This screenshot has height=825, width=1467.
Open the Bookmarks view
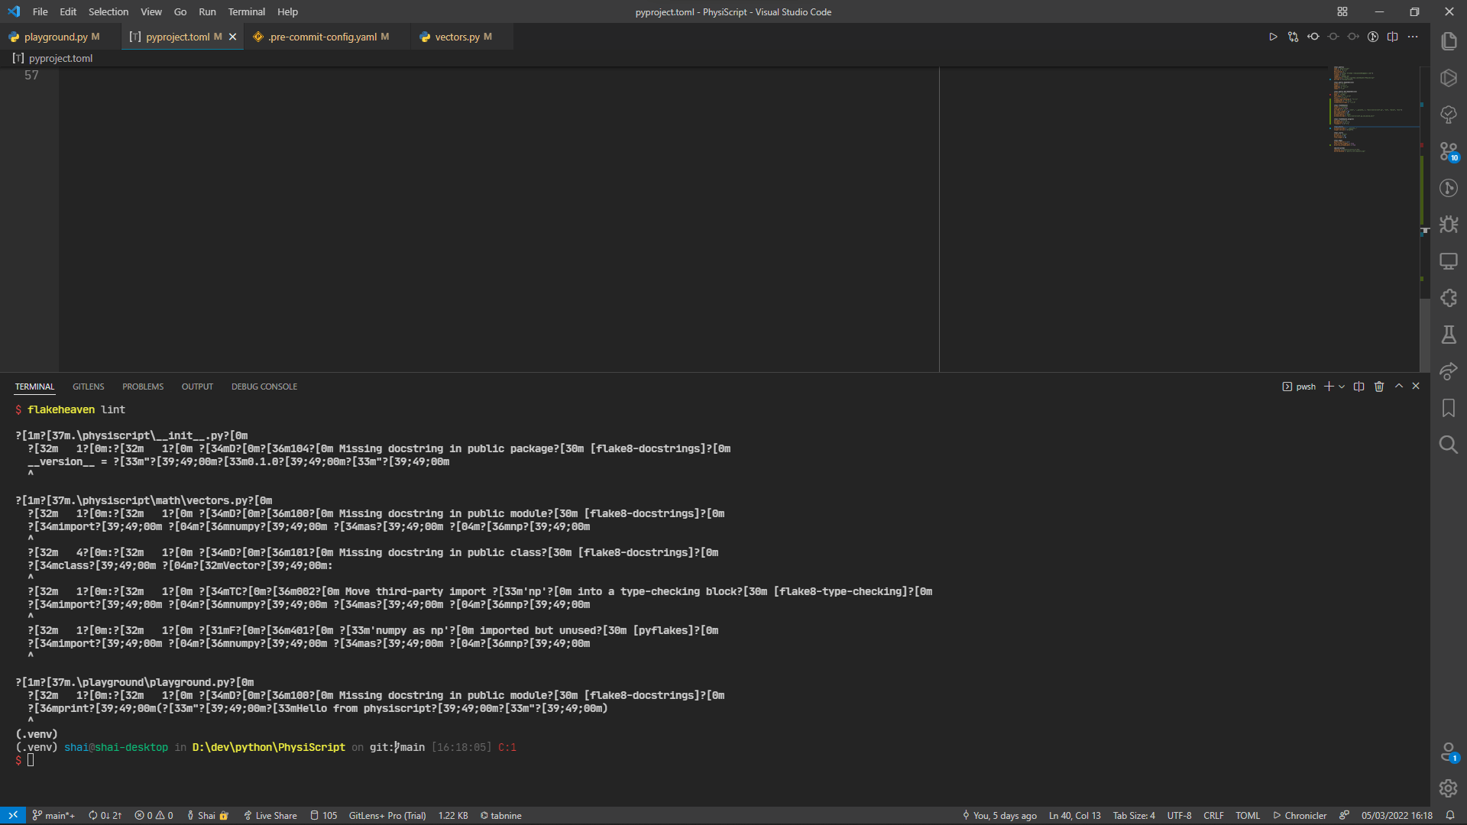click(1449, 408)
